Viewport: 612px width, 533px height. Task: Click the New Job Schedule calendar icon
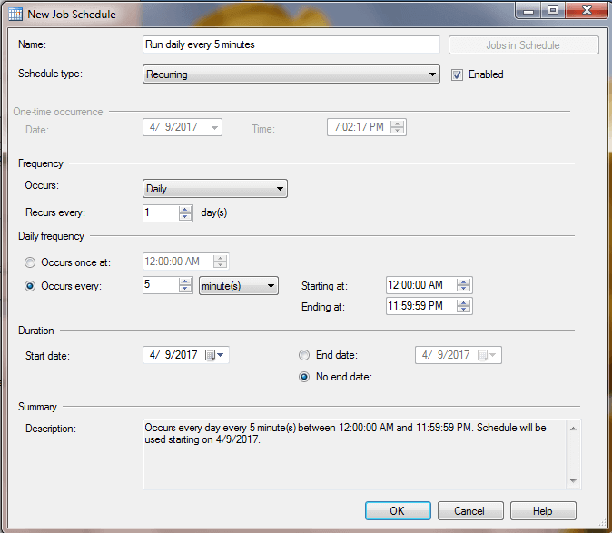[15, 14]
